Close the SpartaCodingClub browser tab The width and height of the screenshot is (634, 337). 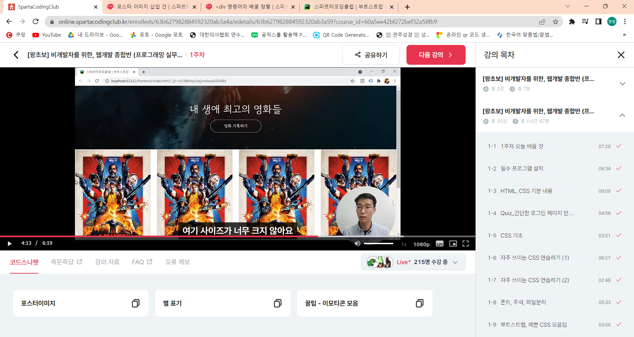(x=96, y=7)
